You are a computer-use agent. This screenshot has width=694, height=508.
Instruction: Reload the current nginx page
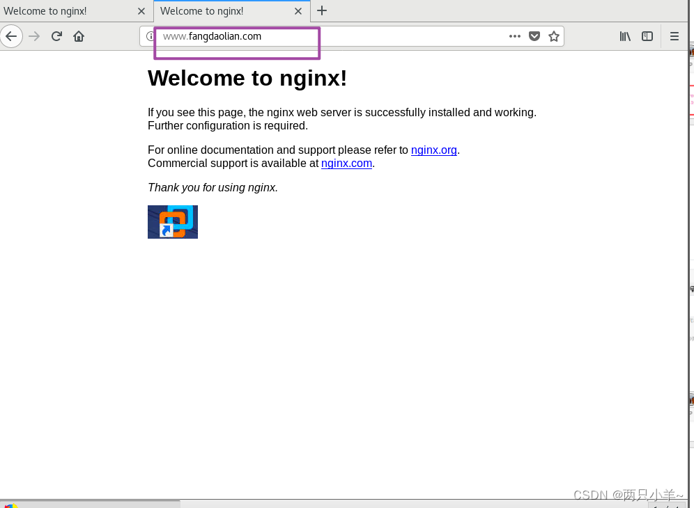tap(56, 36)
